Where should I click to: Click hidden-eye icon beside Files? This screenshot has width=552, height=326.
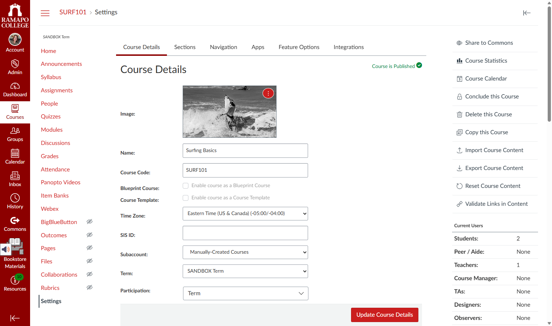[x=90, y=261]
